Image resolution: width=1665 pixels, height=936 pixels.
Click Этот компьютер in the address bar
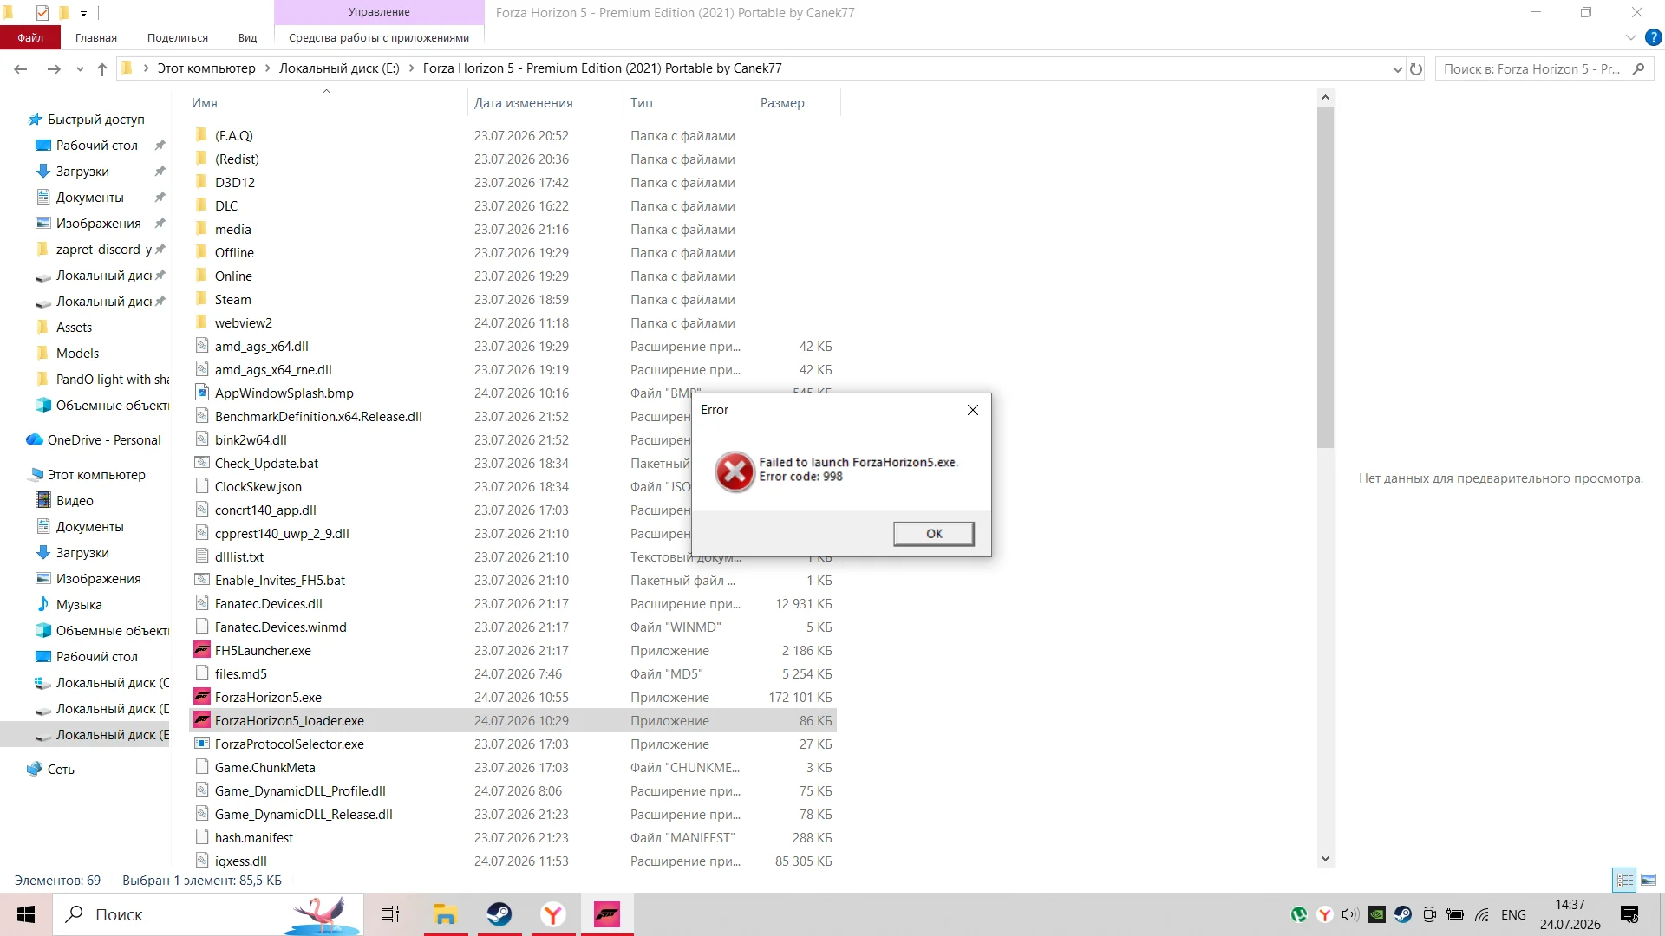[206, 68]
